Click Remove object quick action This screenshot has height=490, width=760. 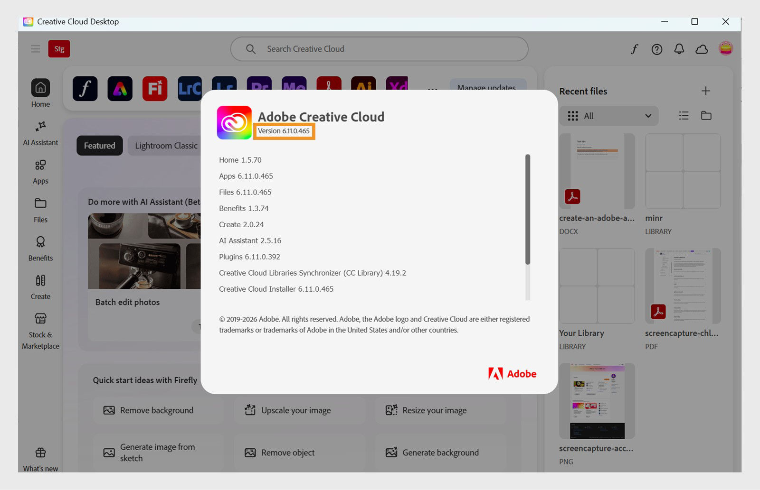299,453
